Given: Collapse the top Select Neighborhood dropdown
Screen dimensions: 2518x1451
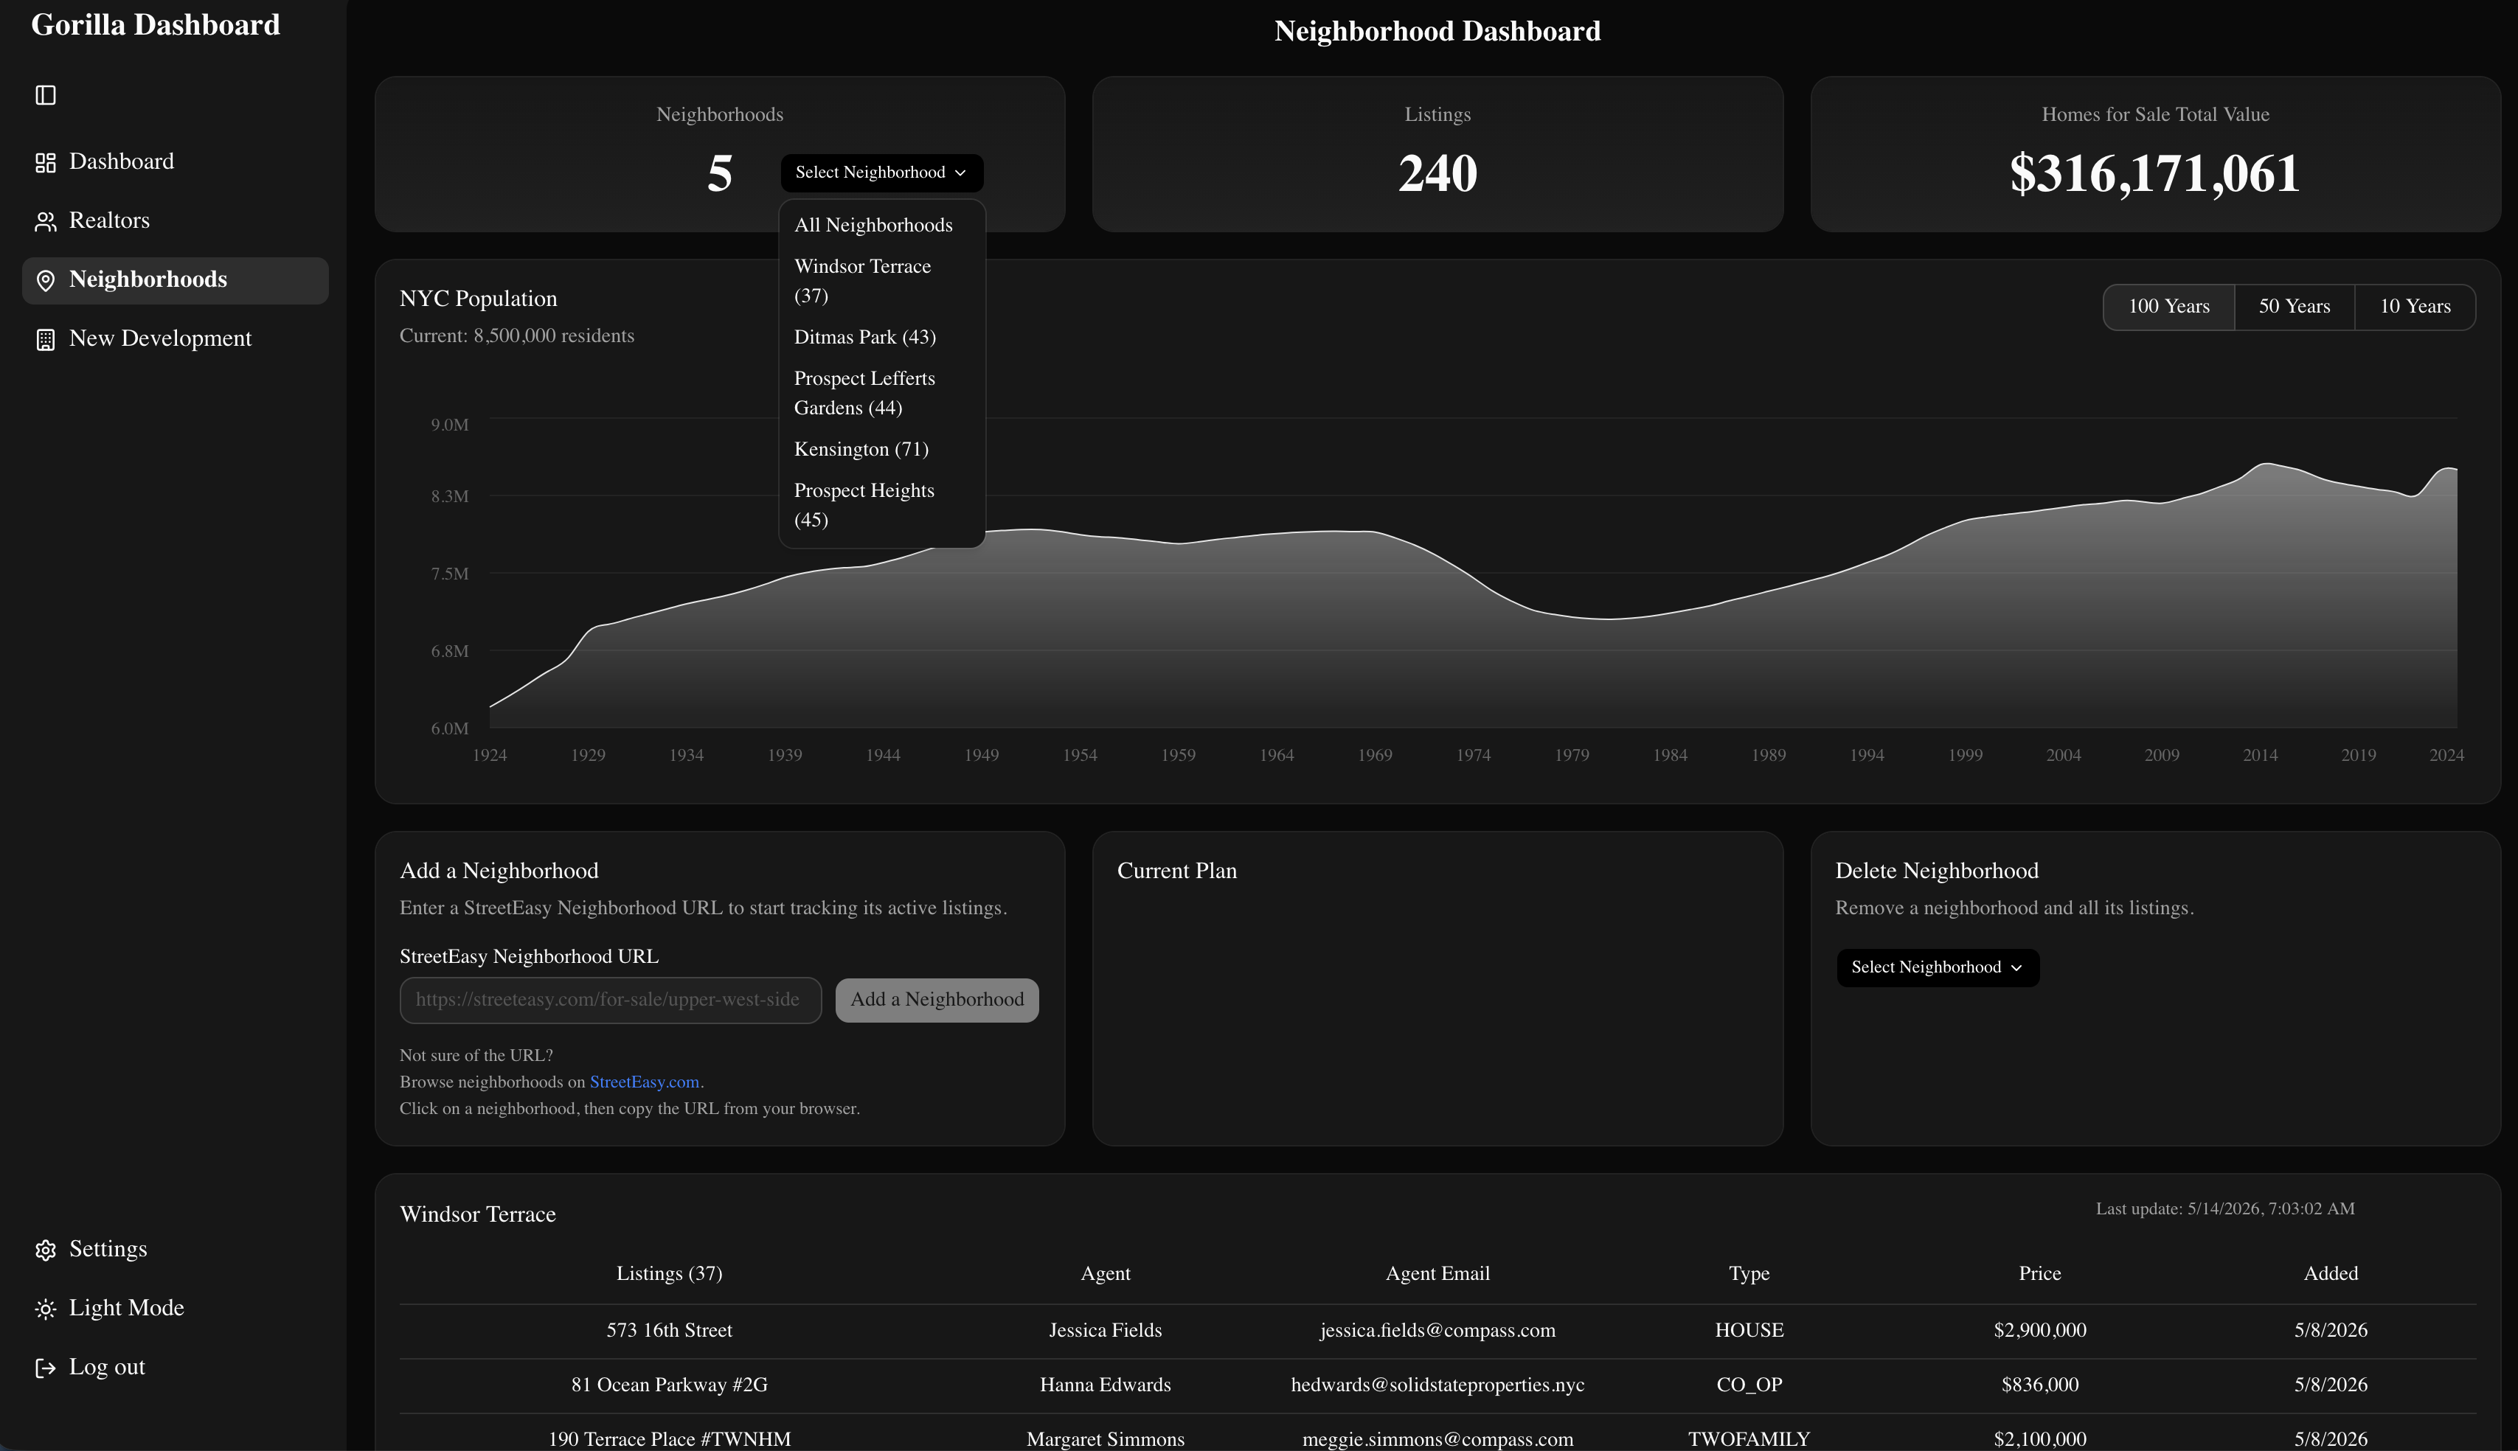Looking at the screenshot, I should (881, 173).
